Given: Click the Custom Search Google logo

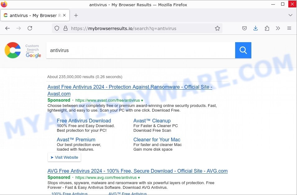Looking at the screenshot, I should tap(33, 51).
